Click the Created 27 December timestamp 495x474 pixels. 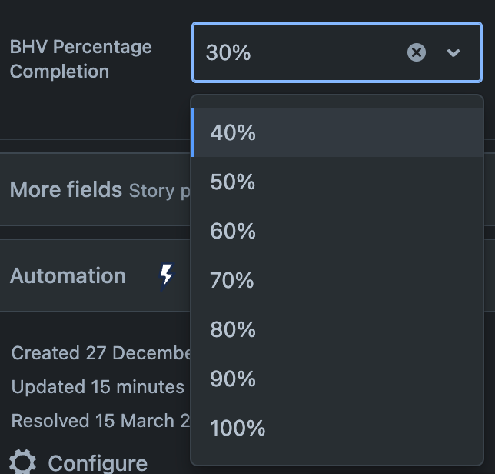(x=100, y=353)
